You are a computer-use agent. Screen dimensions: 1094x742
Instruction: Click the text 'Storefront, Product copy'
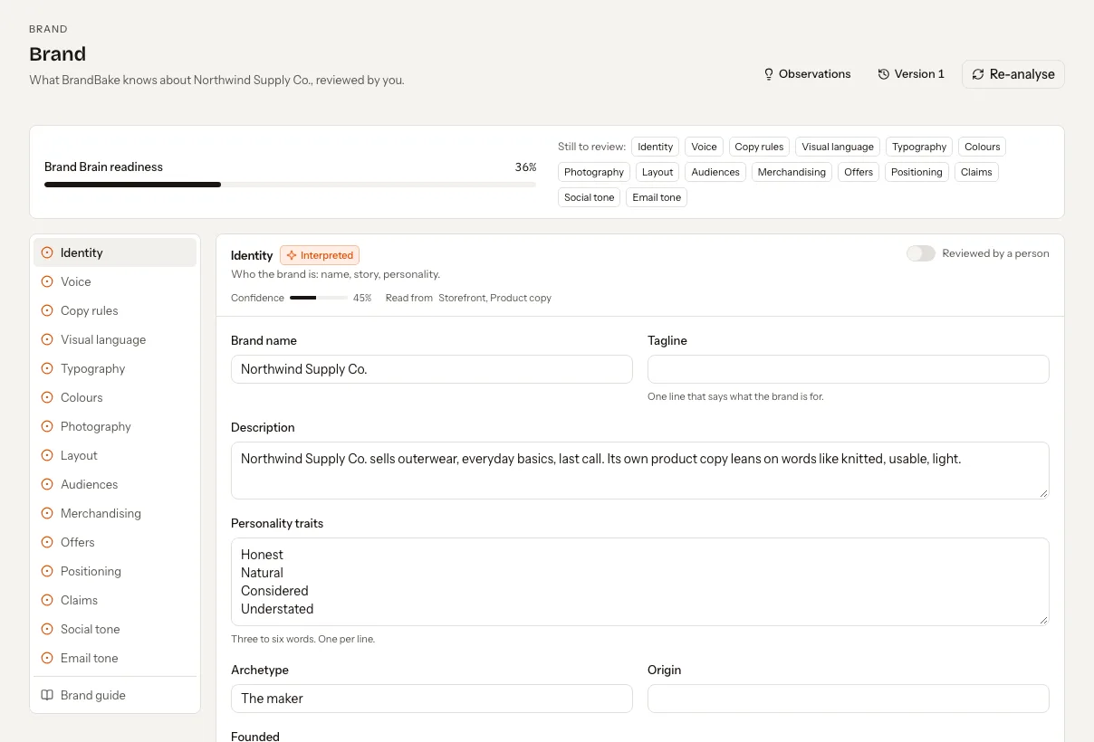pyautogui.click(x=494, y=298)
